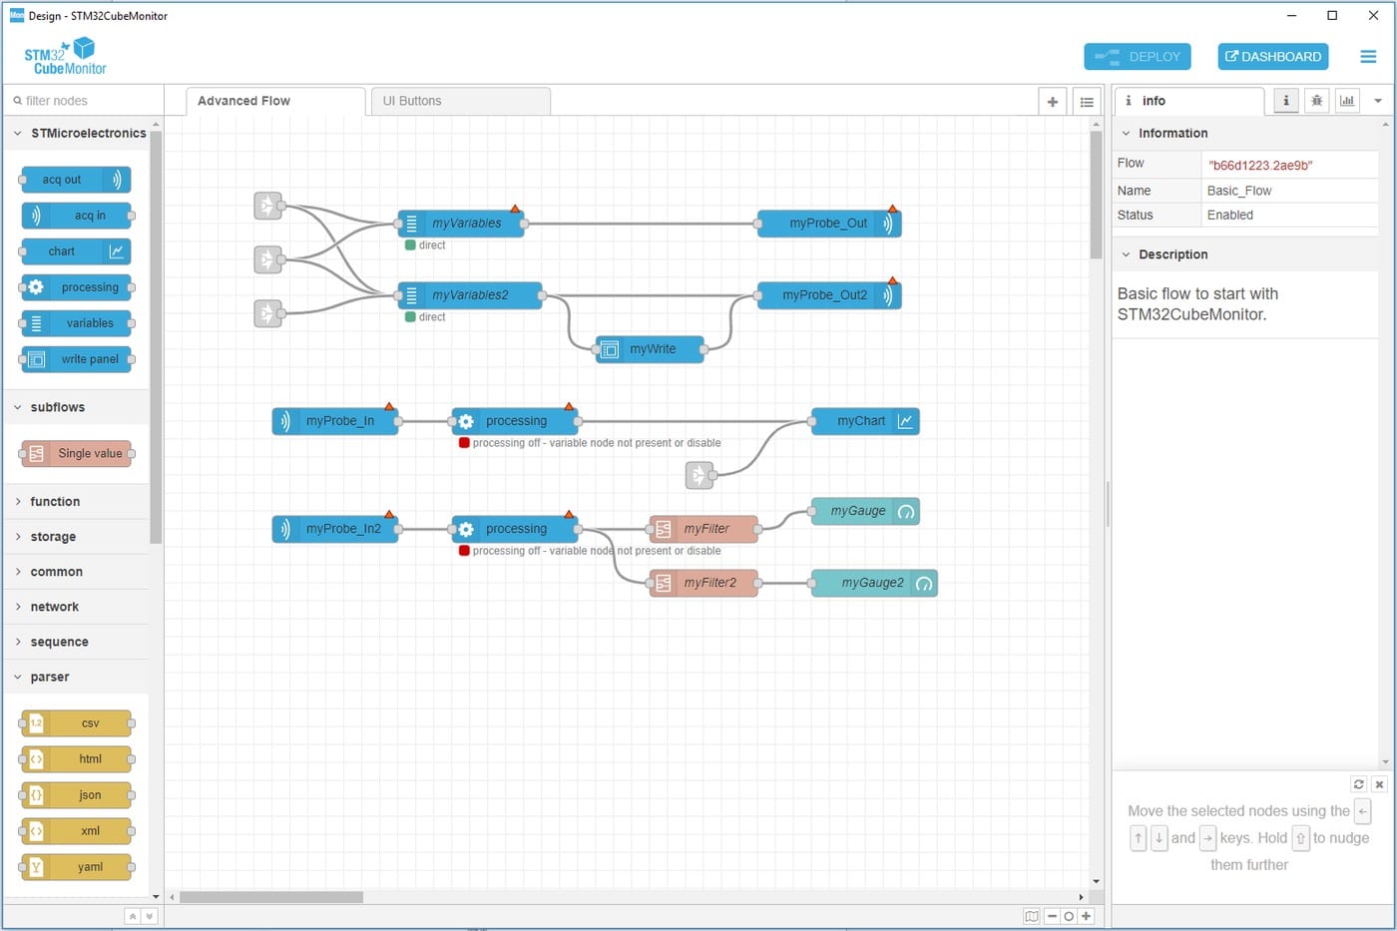Click the filter nodes search field
1397x931 pixels.
[85, 101]
